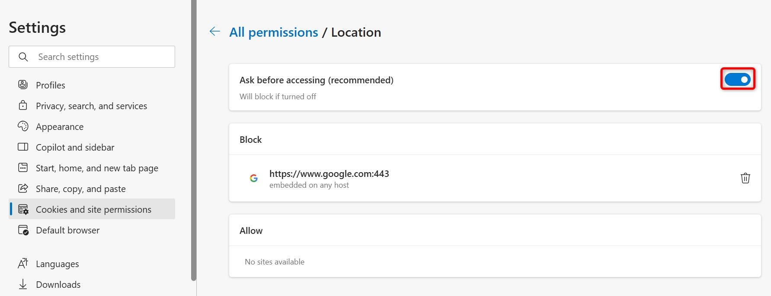Click the search magnifier icon

click(x=23, y=57)
